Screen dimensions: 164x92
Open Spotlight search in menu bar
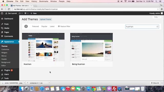(x=156, y=1)
